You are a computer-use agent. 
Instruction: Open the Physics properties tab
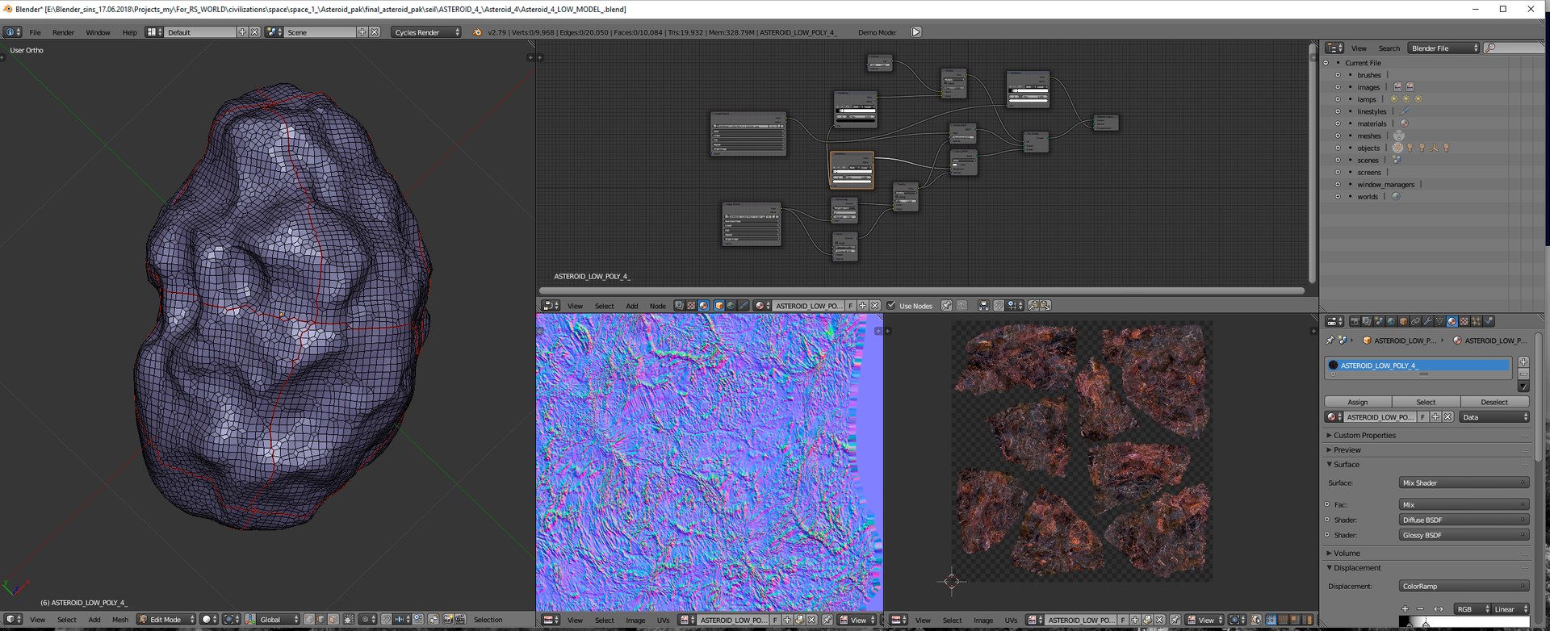(1489, 321)
